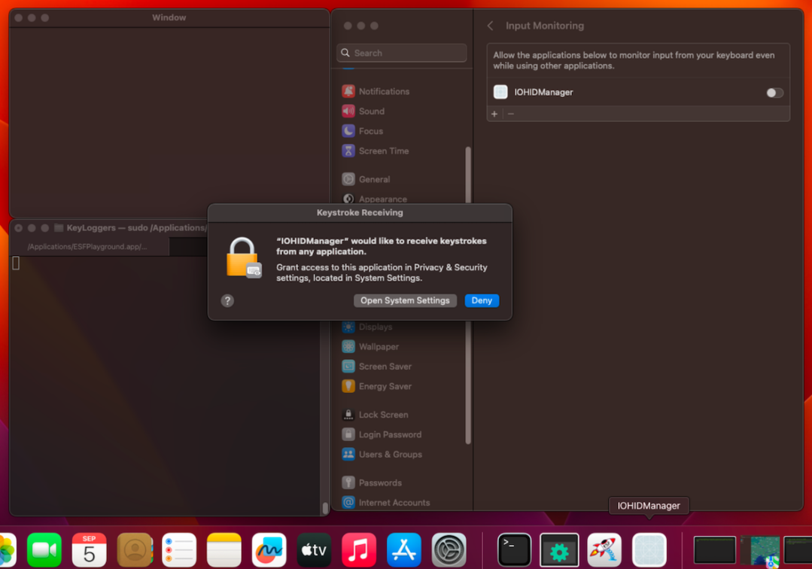This screenshot has height=569, width=812.
Task: Open Music app from the Dock
Action: pyautogui.click(x=359, y=550)
